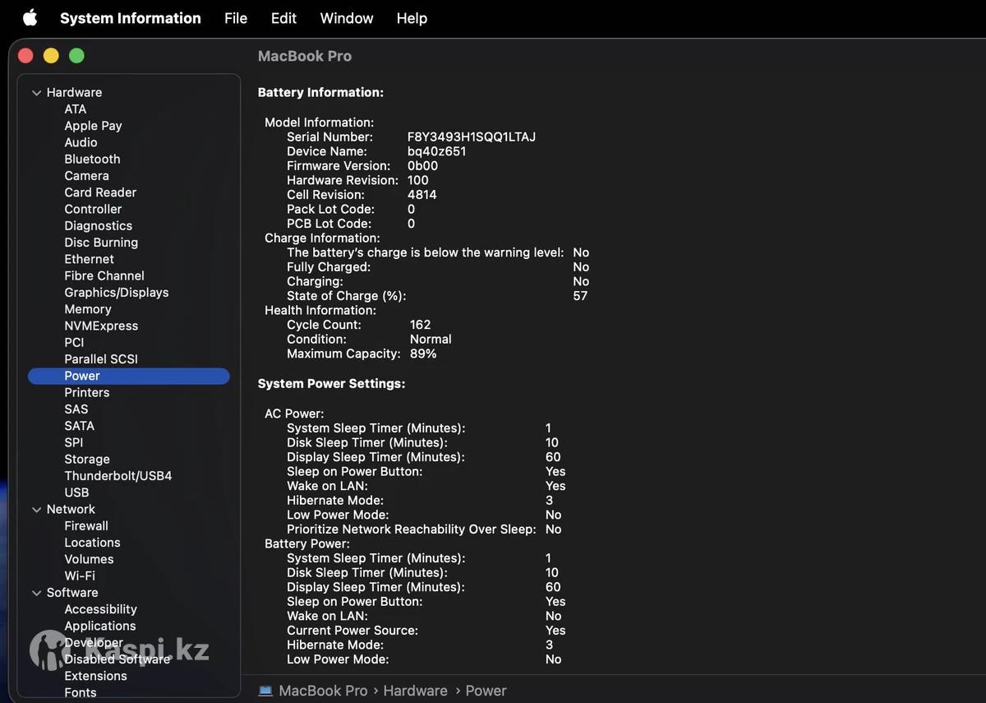This screenshot has width=986, height=703.
Task: Open the Edit menu
Action: pyautogui.click(x=283, y=18)
